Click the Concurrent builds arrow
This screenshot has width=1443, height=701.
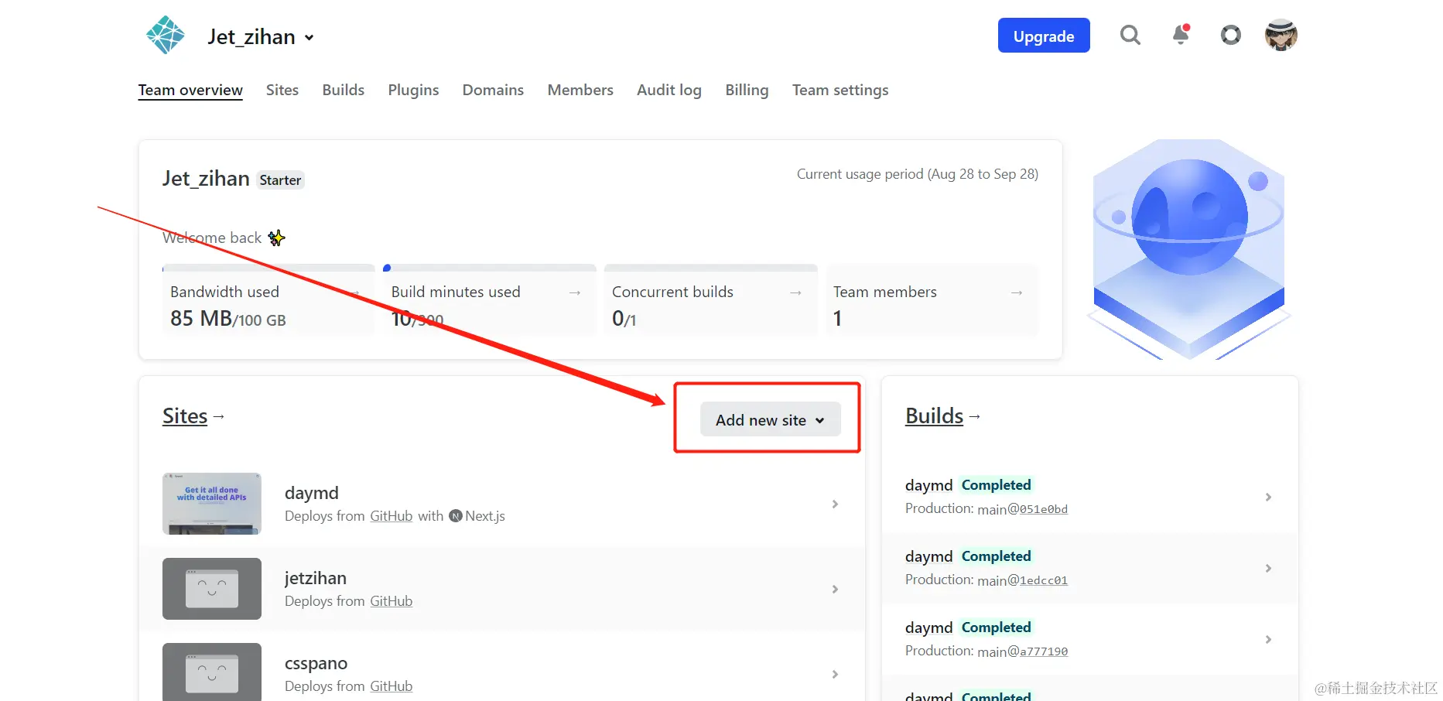click(795, 292)
